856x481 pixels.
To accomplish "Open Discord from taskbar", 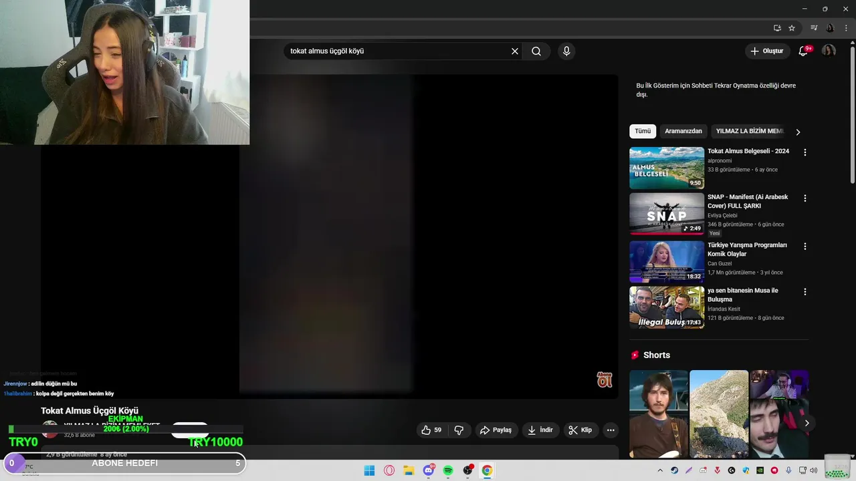I will [429, 470].
